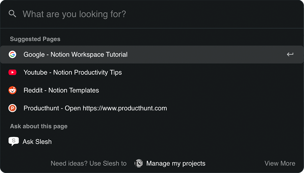Click the Product Hunt logo icon
Viewport: 304px width, 173px height.
tap(12, 108)
